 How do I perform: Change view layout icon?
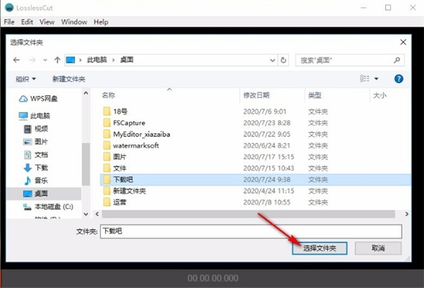[x=365, y=79]
